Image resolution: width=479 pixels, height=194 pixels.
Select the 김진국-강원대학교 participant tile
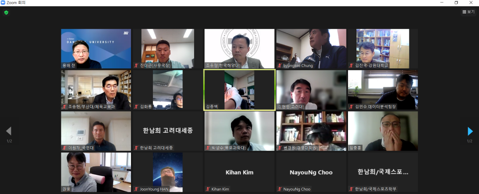pyautogui.click(x=383, y=49)
